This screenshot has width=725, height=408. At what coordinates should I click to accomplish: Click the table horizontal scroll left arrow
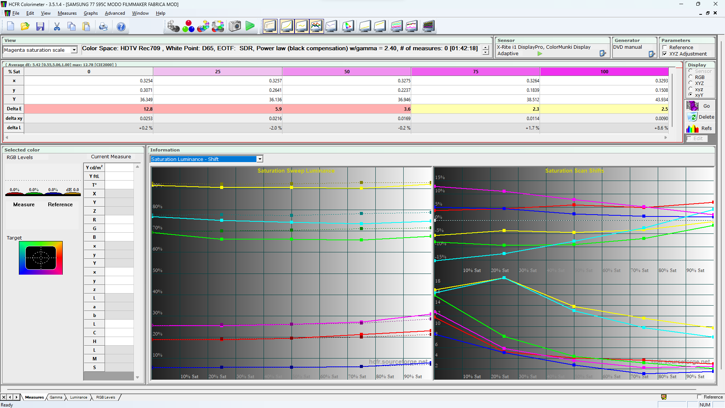click(6, 138)
